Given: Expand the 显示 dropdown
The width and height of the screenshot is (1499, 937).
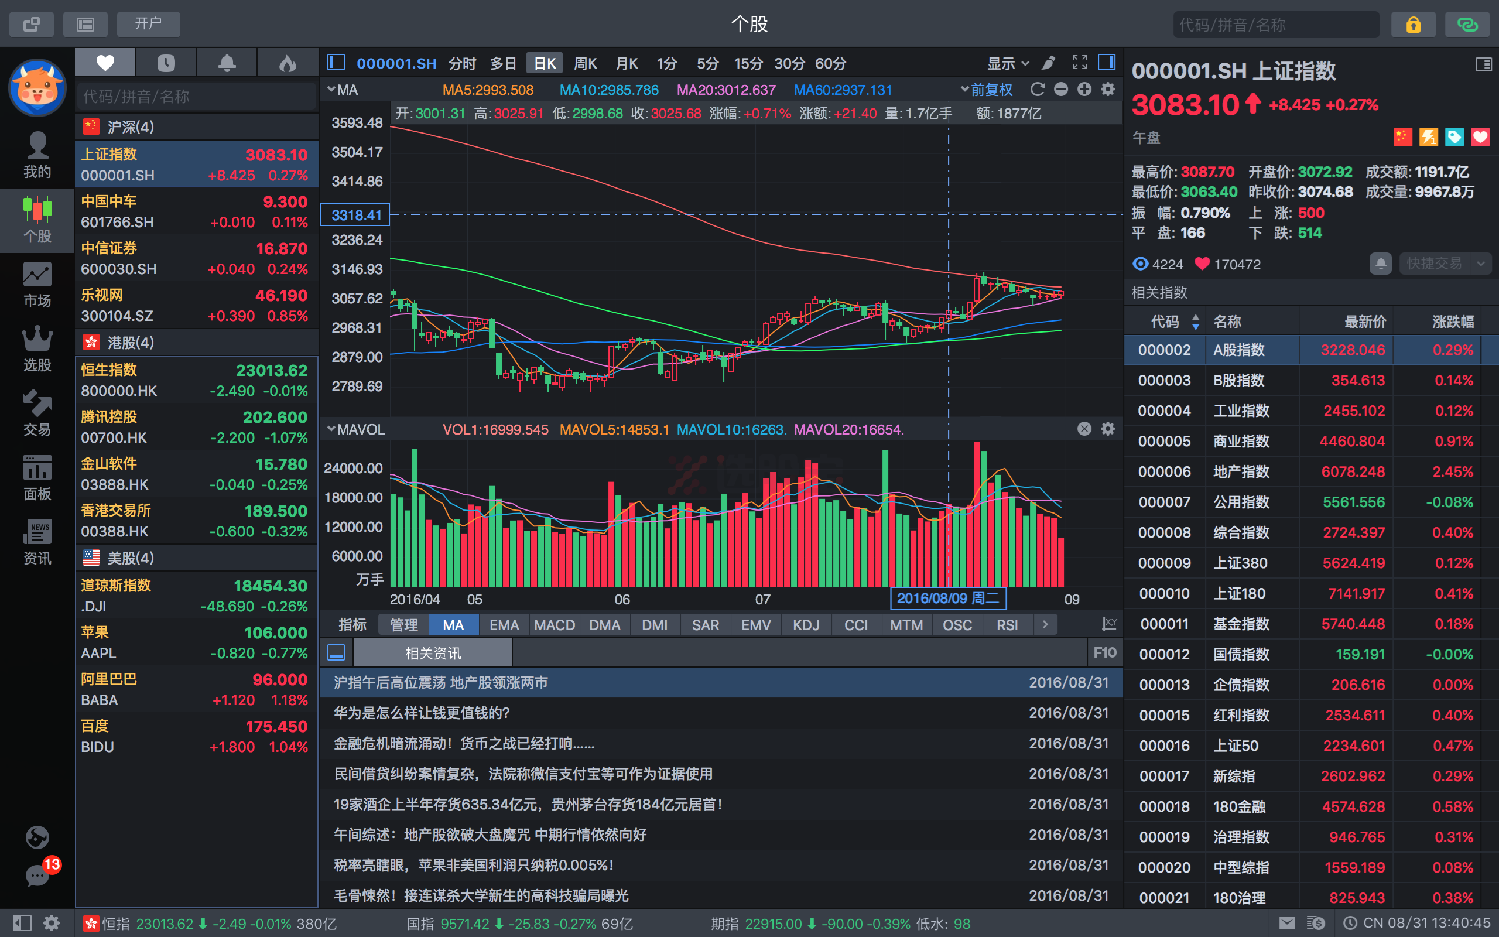Looking at the screenshot, I should (x=1008, y=63).
